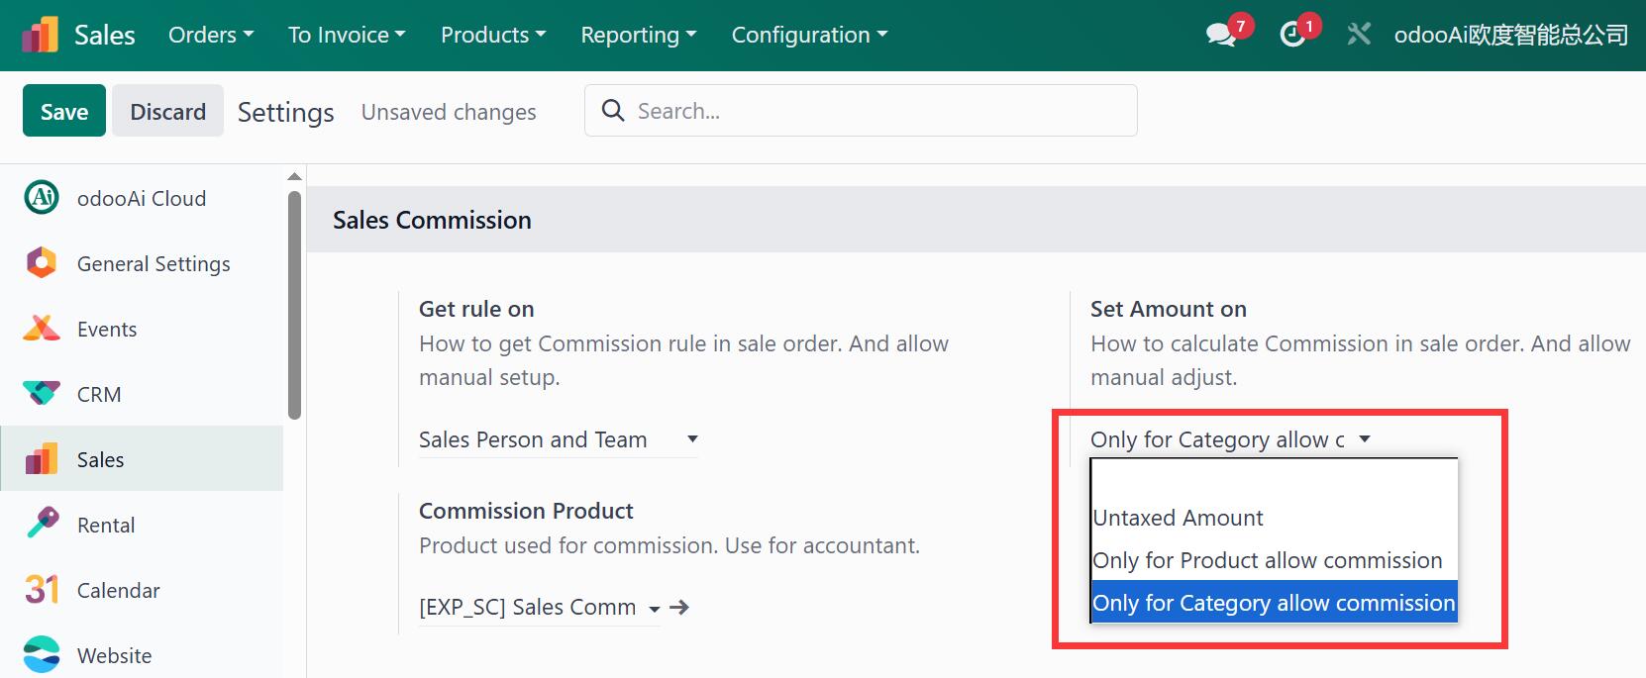Discard unsaved settings changes

(x=167, y=111)
